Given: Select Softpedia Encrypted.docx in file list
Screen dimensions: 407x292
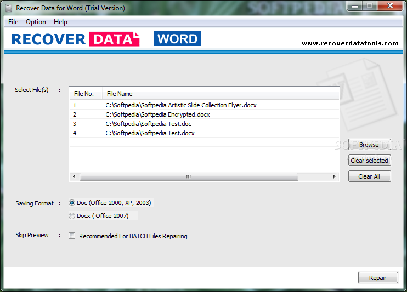Looking at the screenshot, I should [x=204, y=114].
